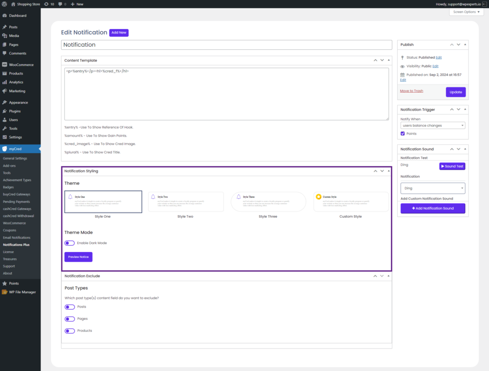Expand the New menu in admin bar
The width and height of the screenshot is (489, 371).
[76, 4]
